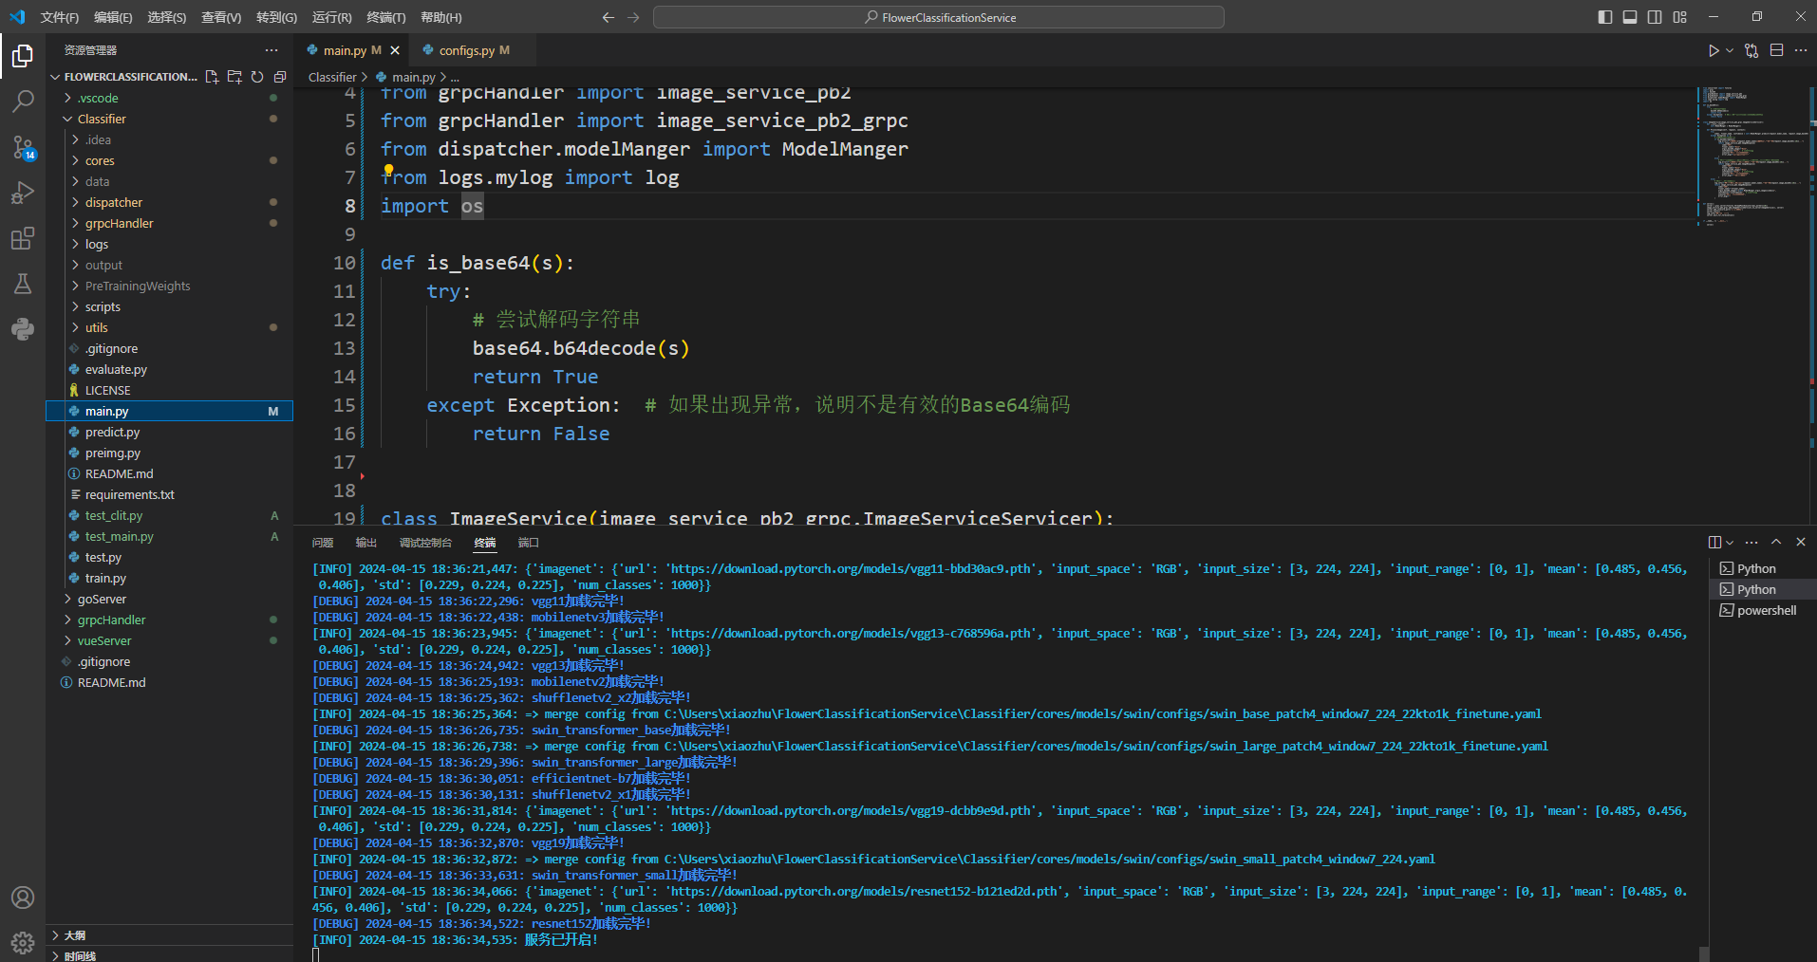
Task: Go forward with the navigation arrow
Action: point(633,17)
